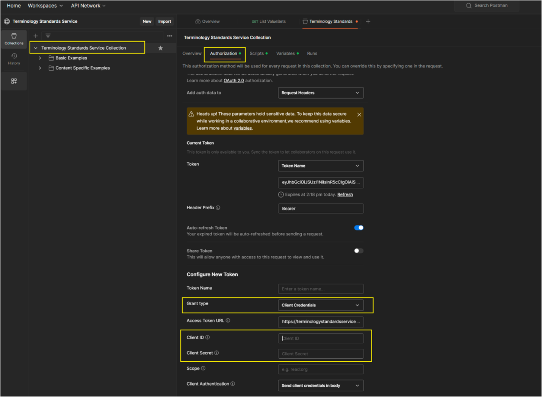The width and height of the screenshot is (542, 397).
Task: Open the configure workspace sidebar grid icon
Action: pos(14,81)
